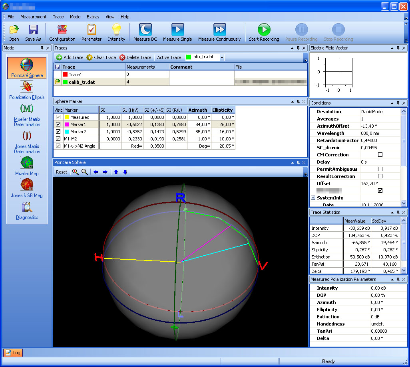Collapse the SystemInfo tree node
Viewport: 410px width, 367px height.
(x=313, y=198)
